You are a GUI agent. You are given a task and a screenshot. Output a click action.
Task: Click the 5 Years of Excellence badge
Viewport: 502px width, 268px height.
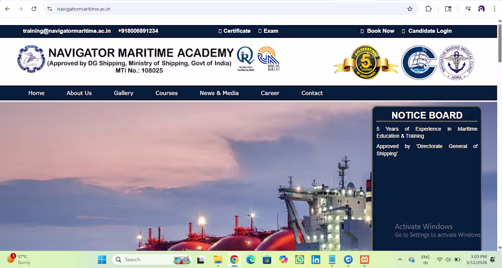click(366, 62)
